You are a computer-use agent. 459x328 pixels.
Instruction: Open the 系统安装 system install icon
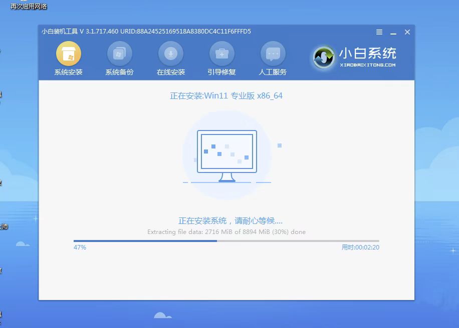click(x=69, y=53)
